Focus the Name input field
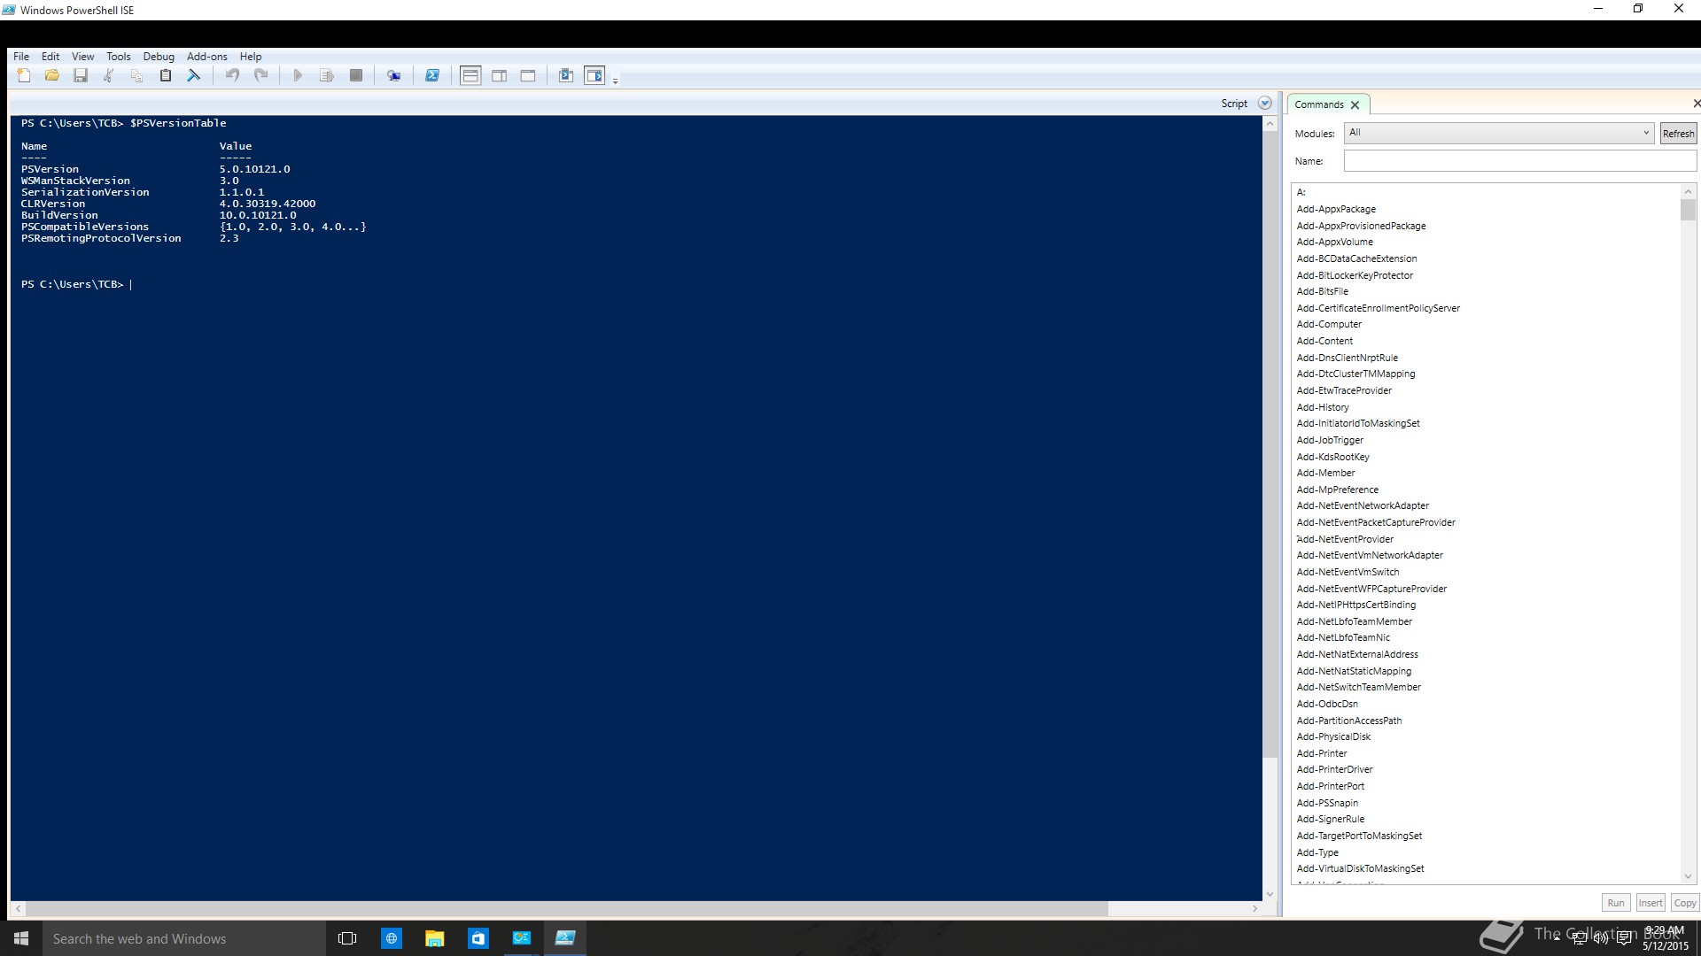 tap(1519, 161)
